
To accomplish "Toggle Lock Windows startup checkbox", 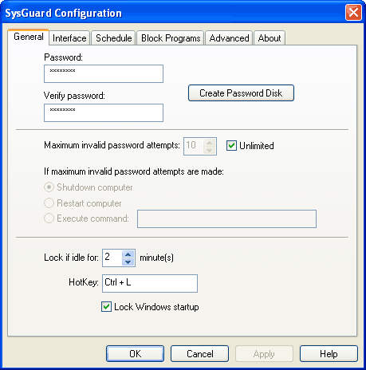I will (x=106, y=307).
